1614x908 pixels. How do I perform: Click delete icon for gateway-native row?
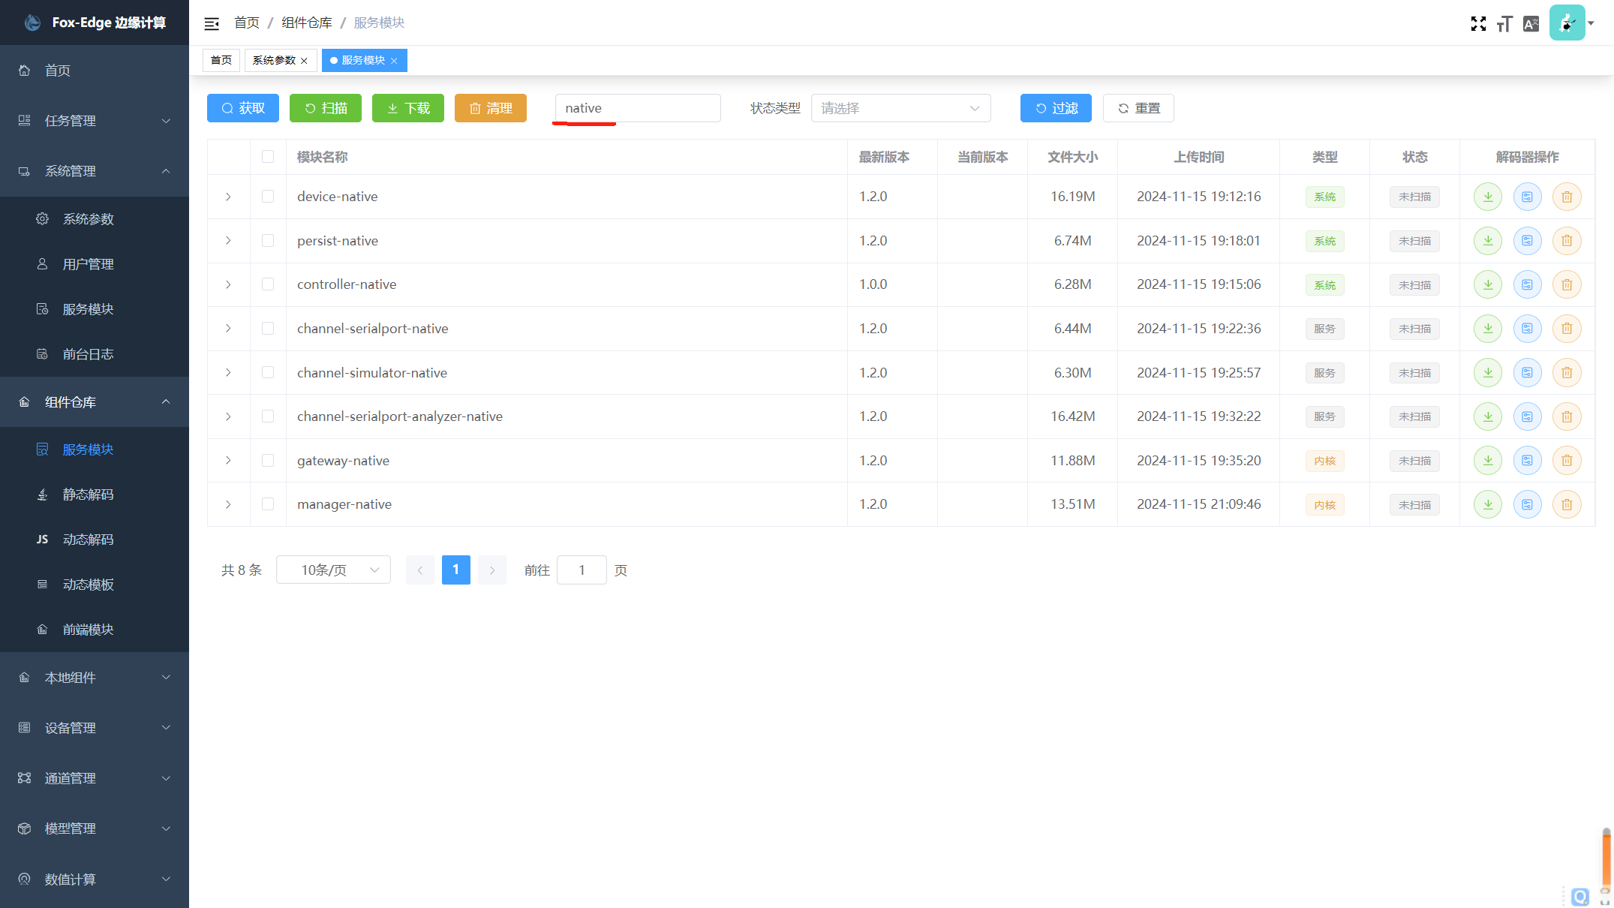pos(1567,461)
